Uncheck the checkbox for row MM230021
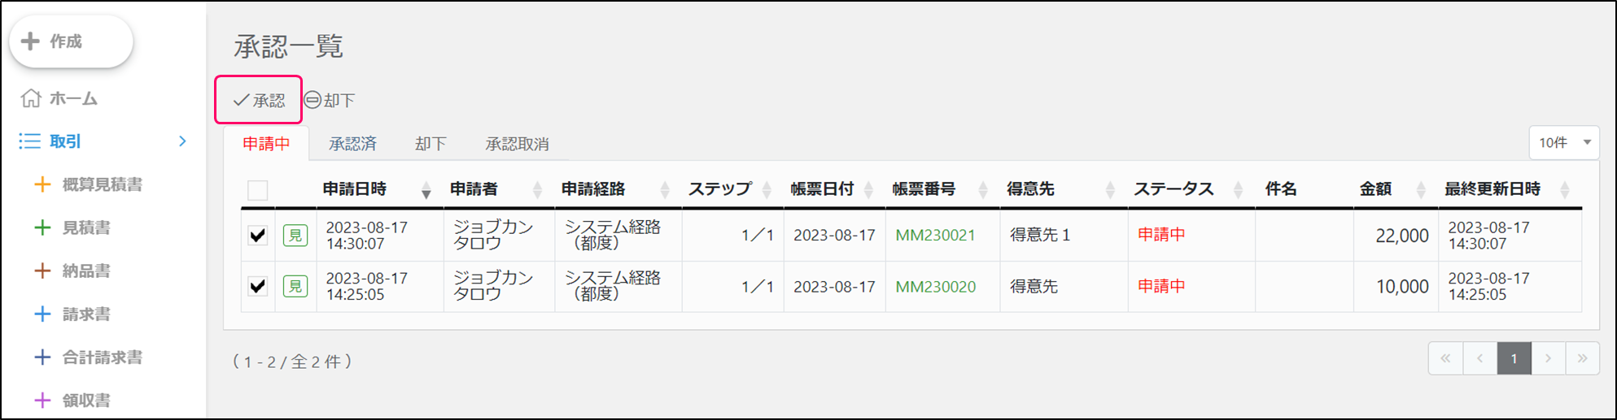 click(x=257, y=236)
